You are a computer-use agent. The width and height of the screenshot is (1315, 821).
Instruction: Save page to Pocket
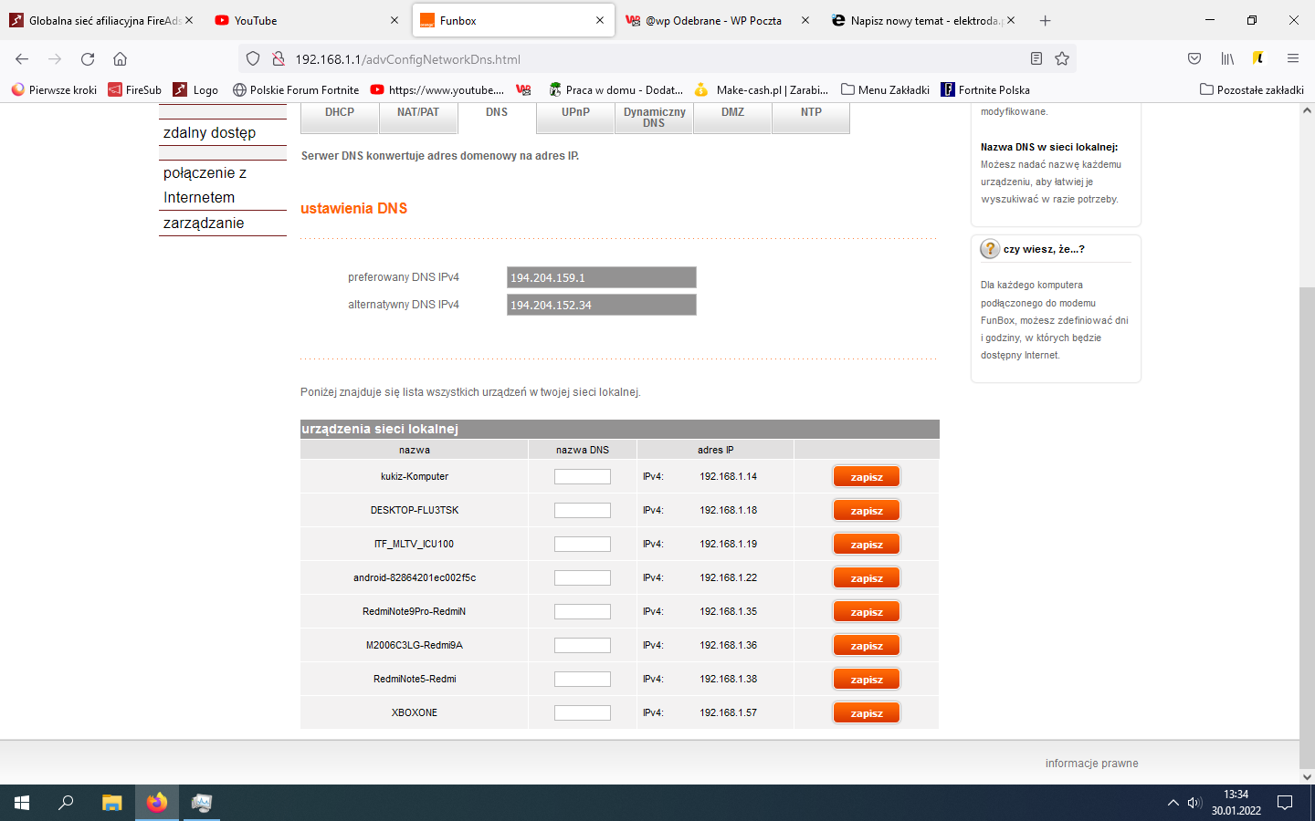(1194, 59)
